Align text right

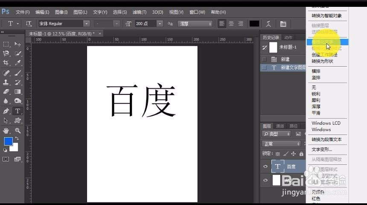pyautogui.click(x=241, y=23)
